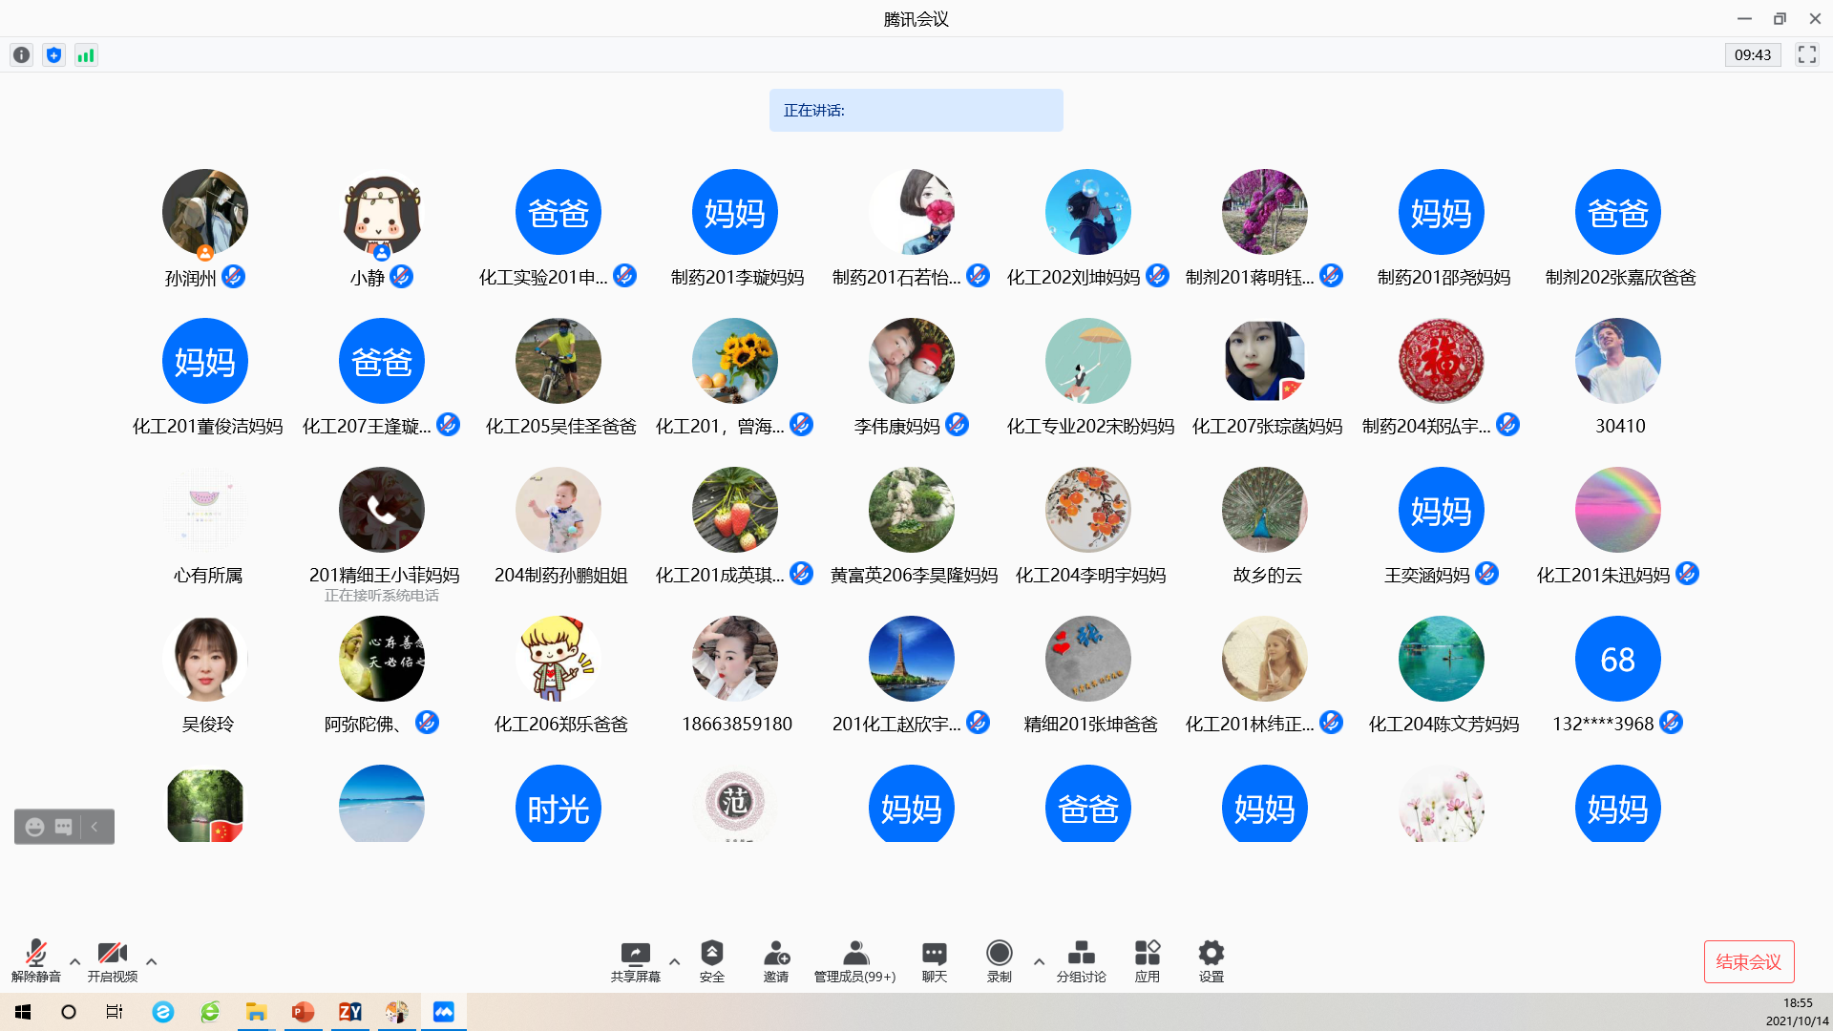Expand share screen options arrow

coord(674,961)
